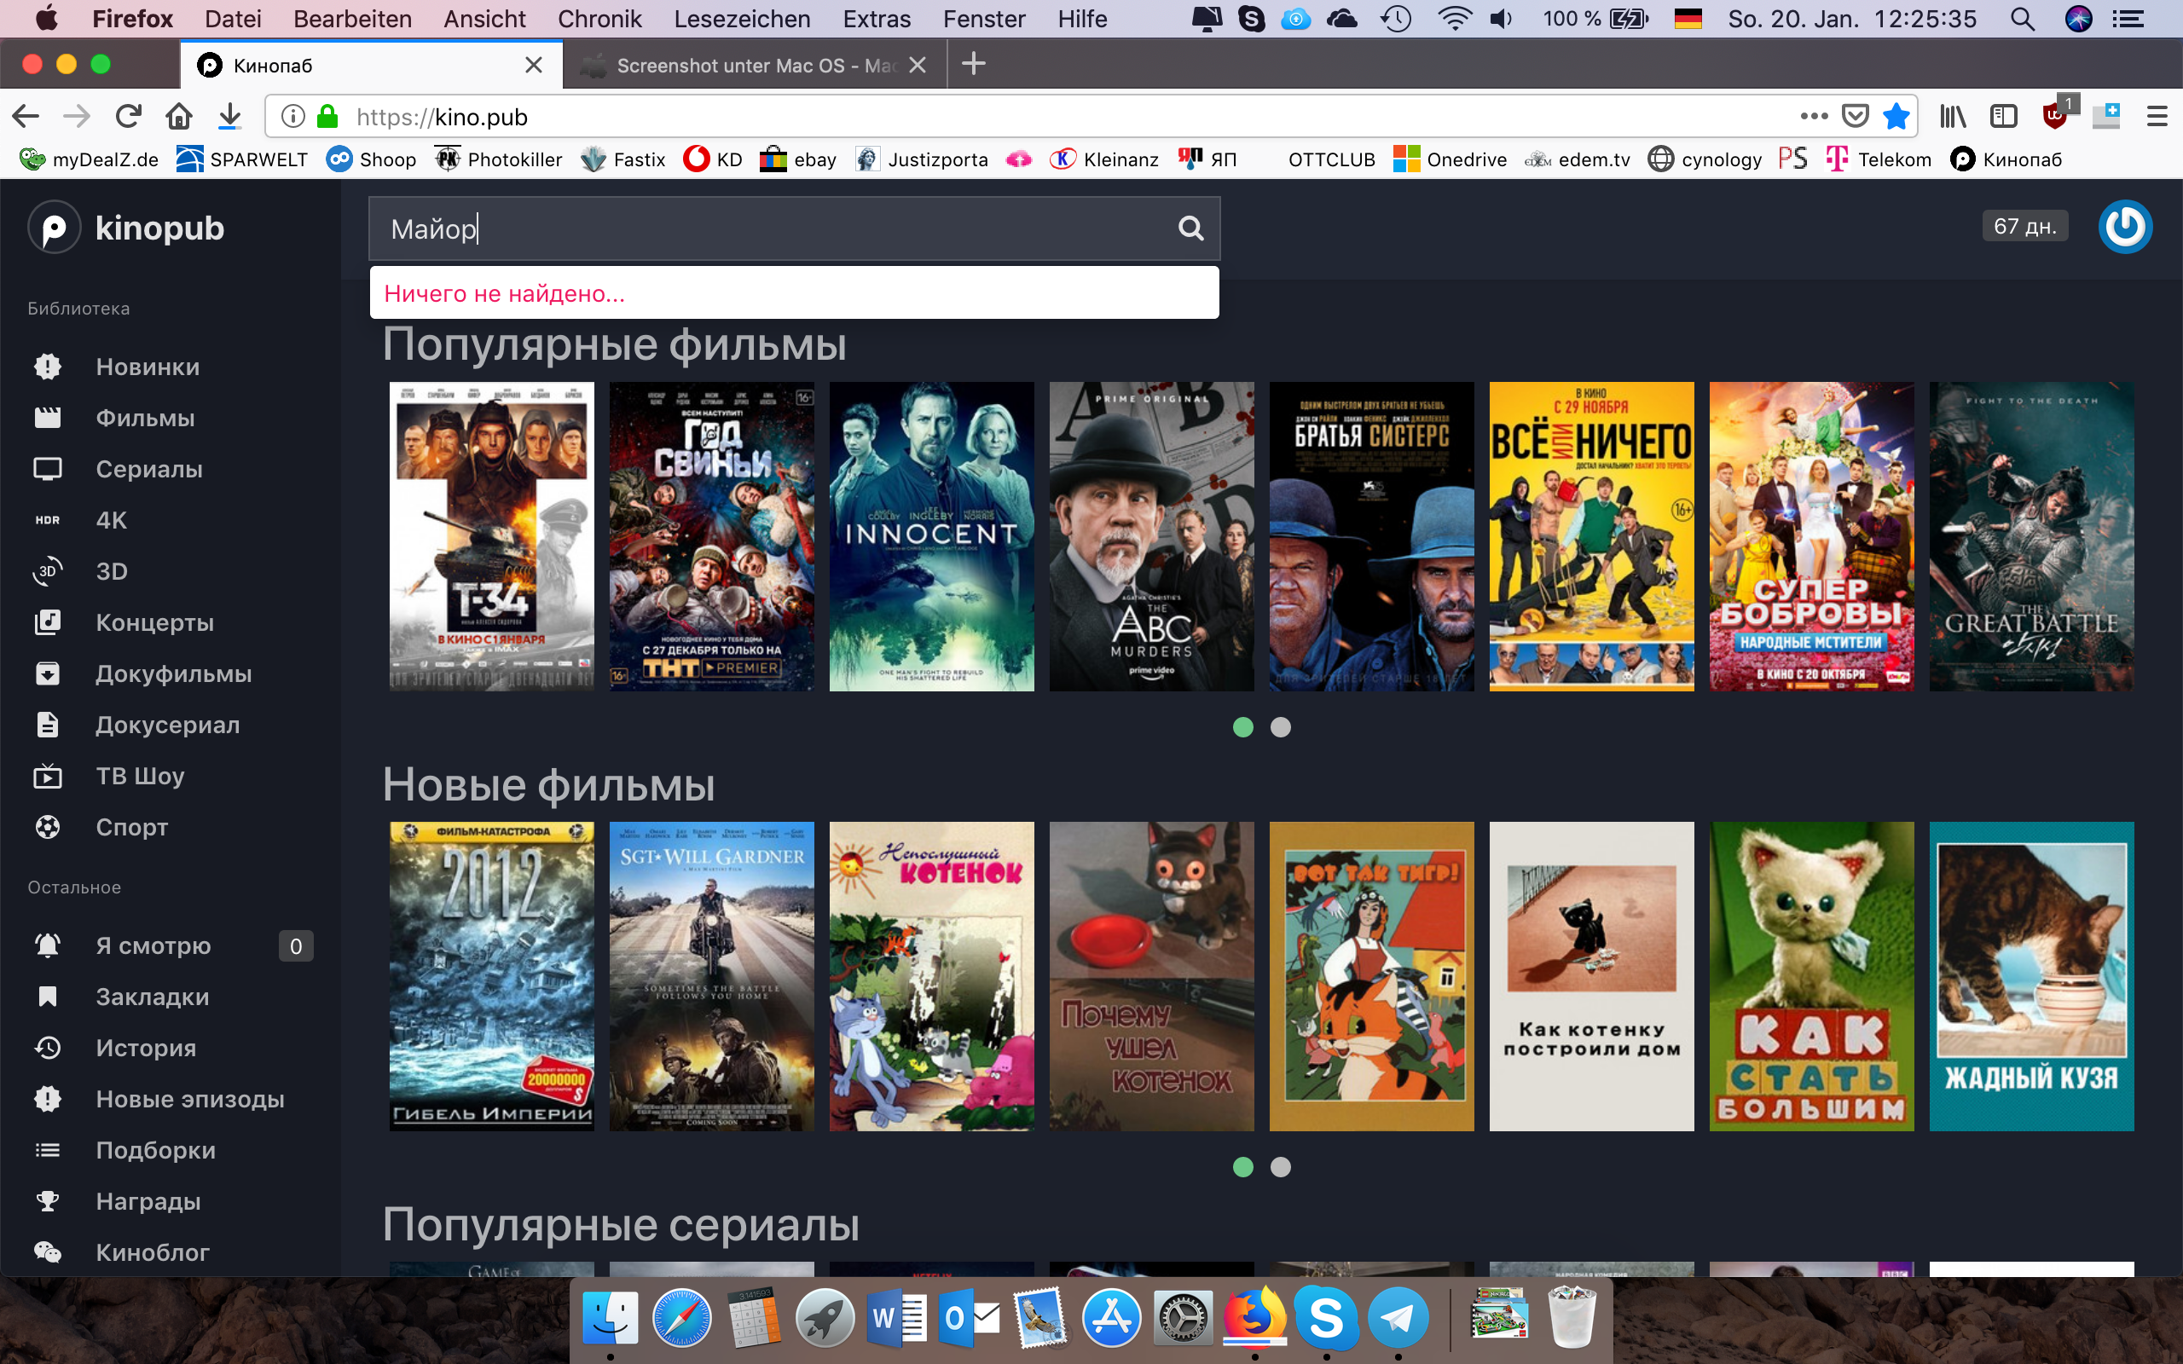Show second page of Новые фильмы carousel
The image size is (2183, 1364).
tap(1280, 1167)
